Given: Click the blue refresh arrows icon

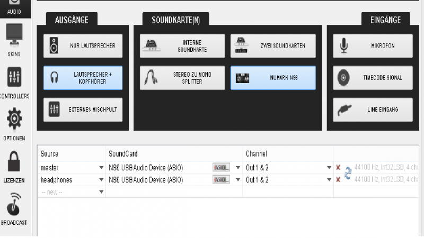Looking at the screenshot, I should [348, 173].
